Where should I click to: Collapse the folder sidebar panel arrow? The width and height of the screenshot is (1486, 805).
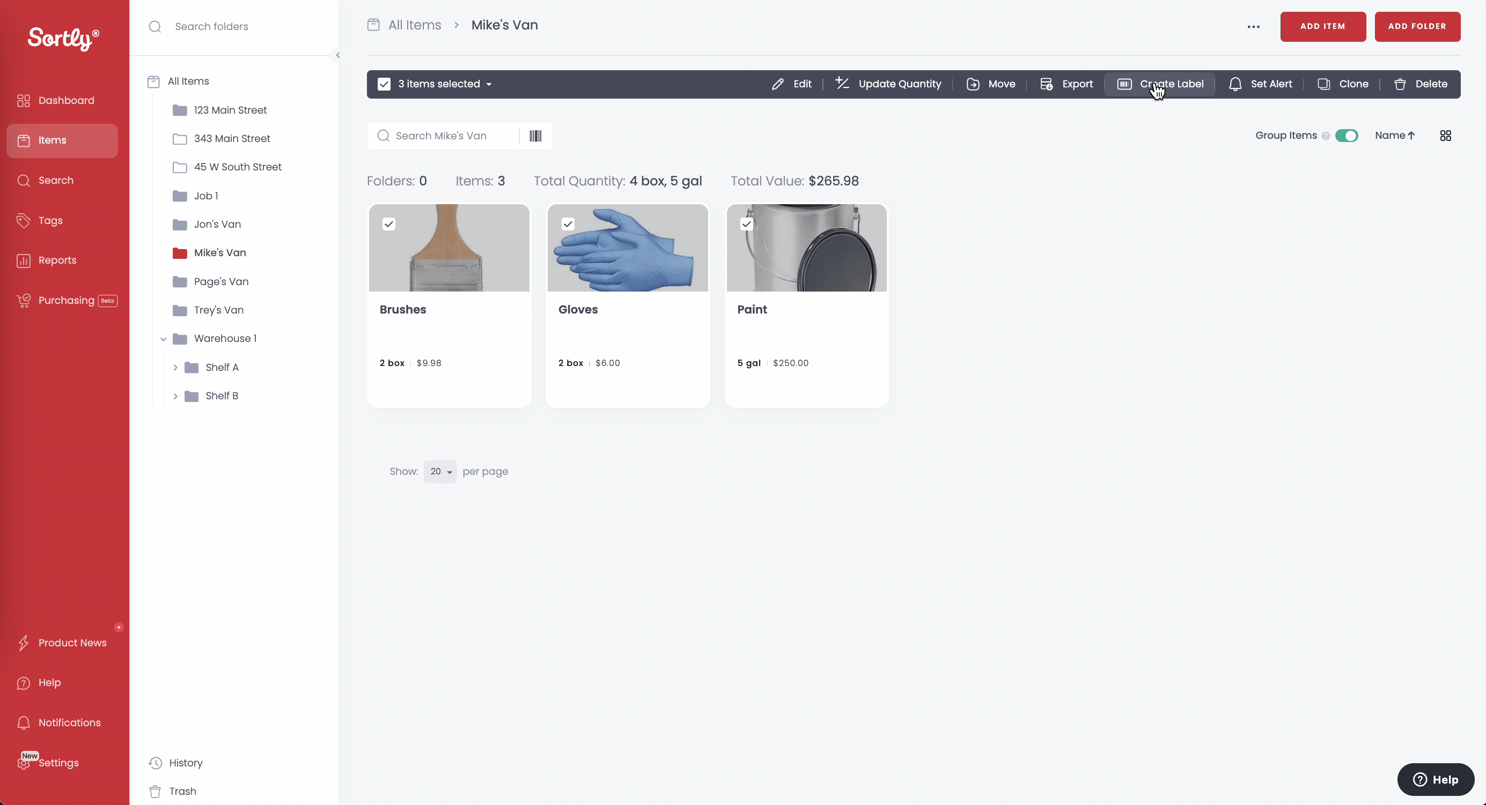[x=338, y=55]
